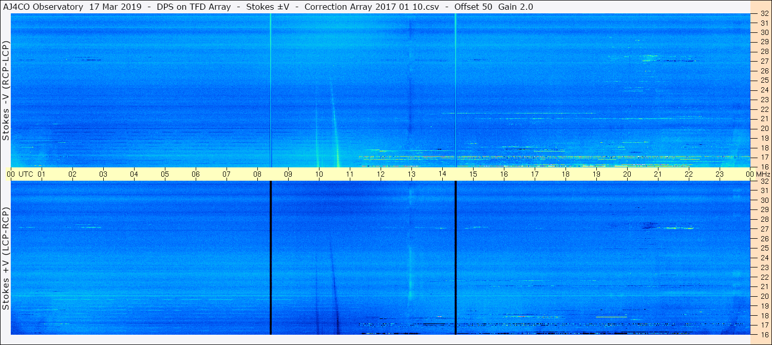
Task: Click the 18 MHz label in the Stokes +V panel
Action: [x=764, y=316]
